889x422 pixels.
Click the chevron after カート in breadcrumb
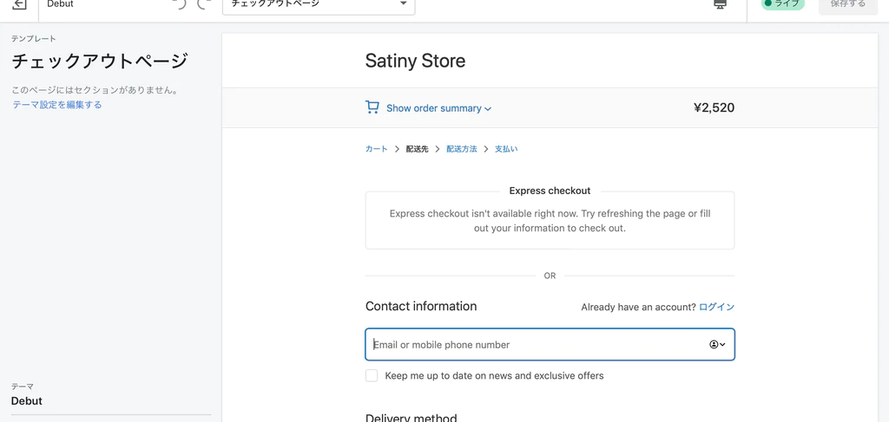point(397,149)
